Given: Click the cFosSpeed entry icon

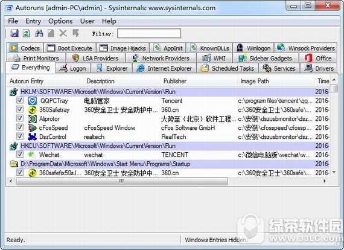Looking at the screenshot, I should click(x=33, y=128).
